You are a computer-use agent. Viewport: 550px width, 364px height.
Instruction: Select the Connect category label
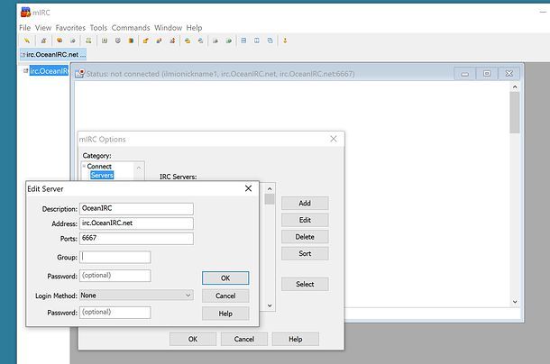(99, 166)
